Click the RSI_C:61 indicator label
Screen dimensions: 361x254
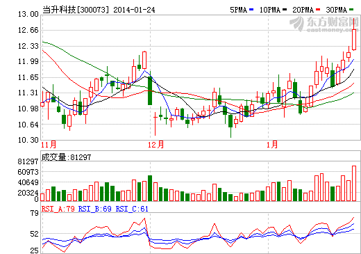tap(132, 209)
